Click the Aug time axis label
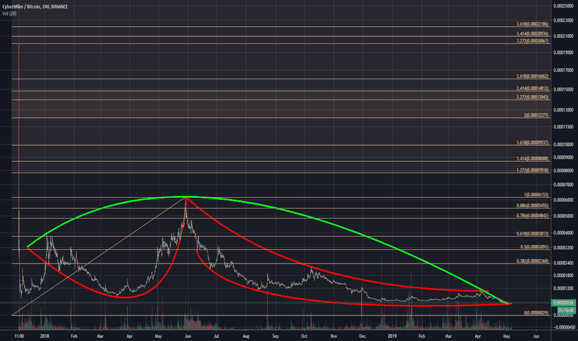Image resolution: width=578 pixels, height=341 pixels. pos(246,336)
